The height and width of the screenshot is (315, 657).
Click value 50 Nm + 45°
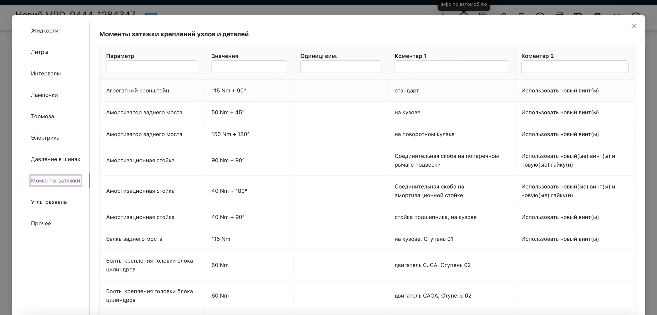[228, 112]
